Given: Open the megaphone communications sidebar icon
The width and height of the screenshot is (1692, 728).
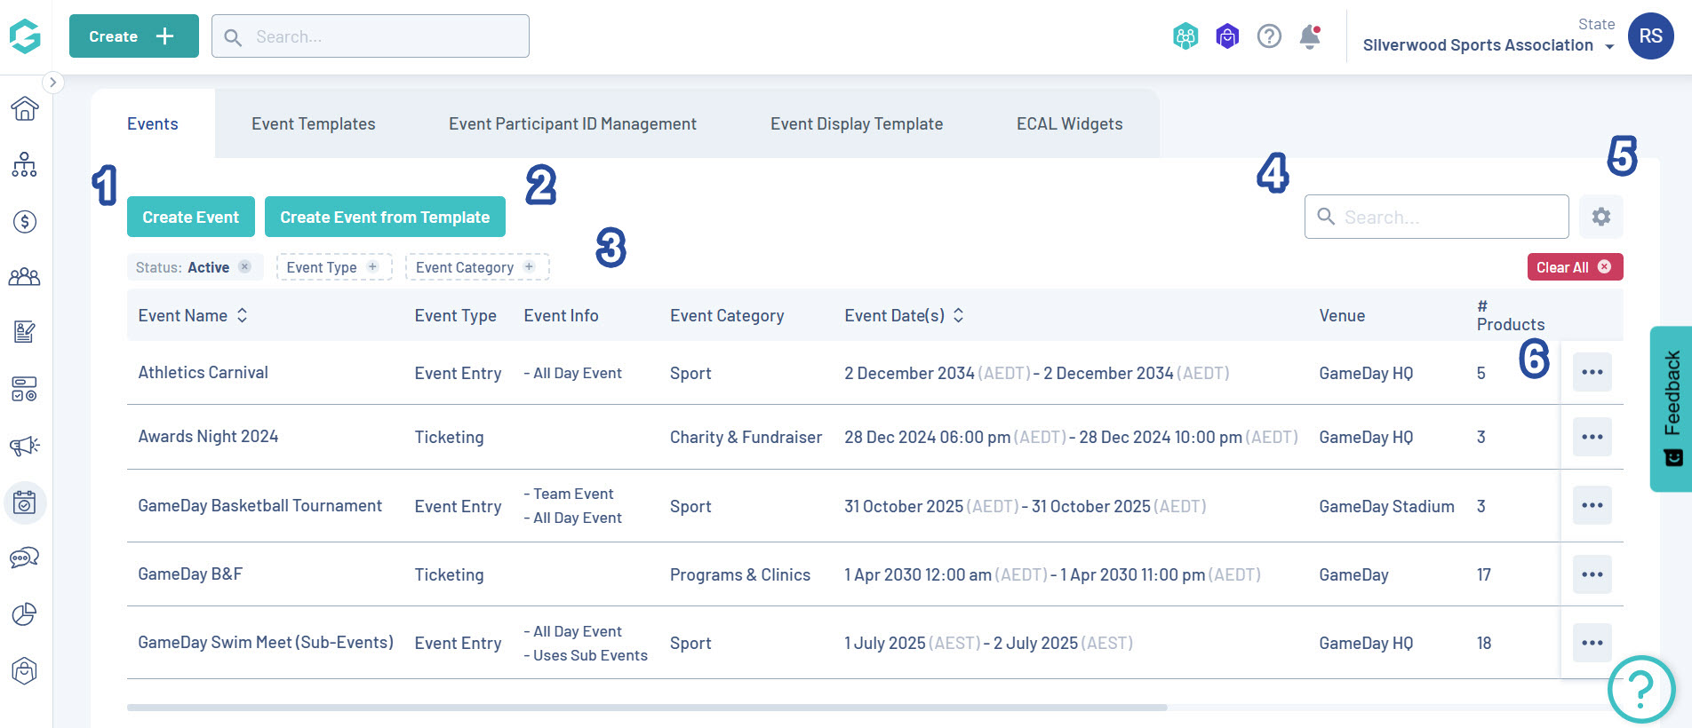Looking at the screenshot, I should [x=25, y=446].
